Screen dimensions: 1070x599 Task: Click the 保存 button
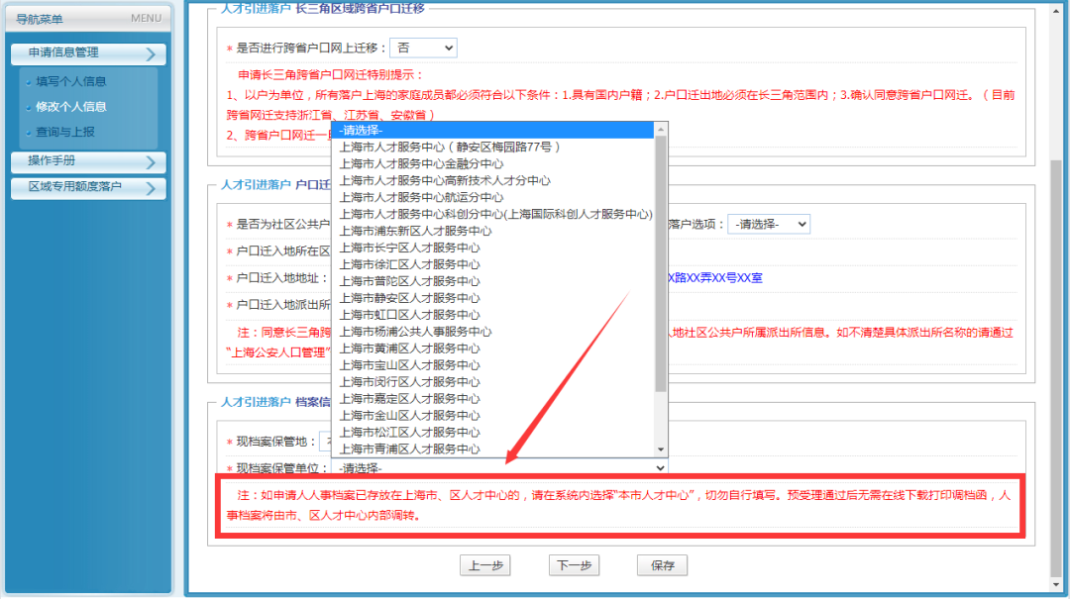[x=663, y=565]
